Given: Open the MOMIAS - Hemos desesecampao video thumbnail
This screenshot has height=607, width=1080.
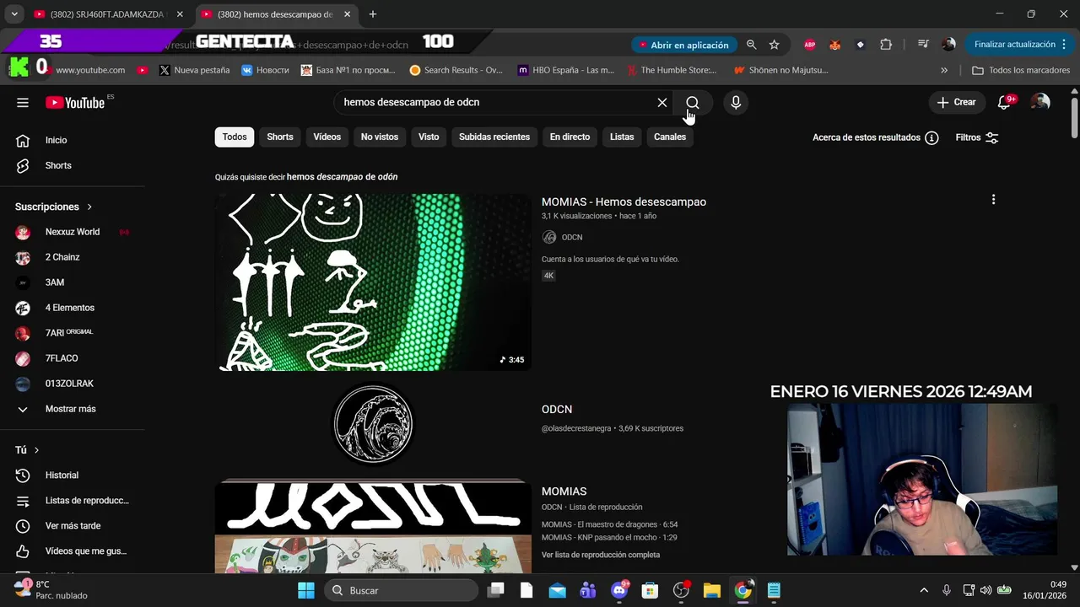Looking at the screenshot, I should click(373, 282).
